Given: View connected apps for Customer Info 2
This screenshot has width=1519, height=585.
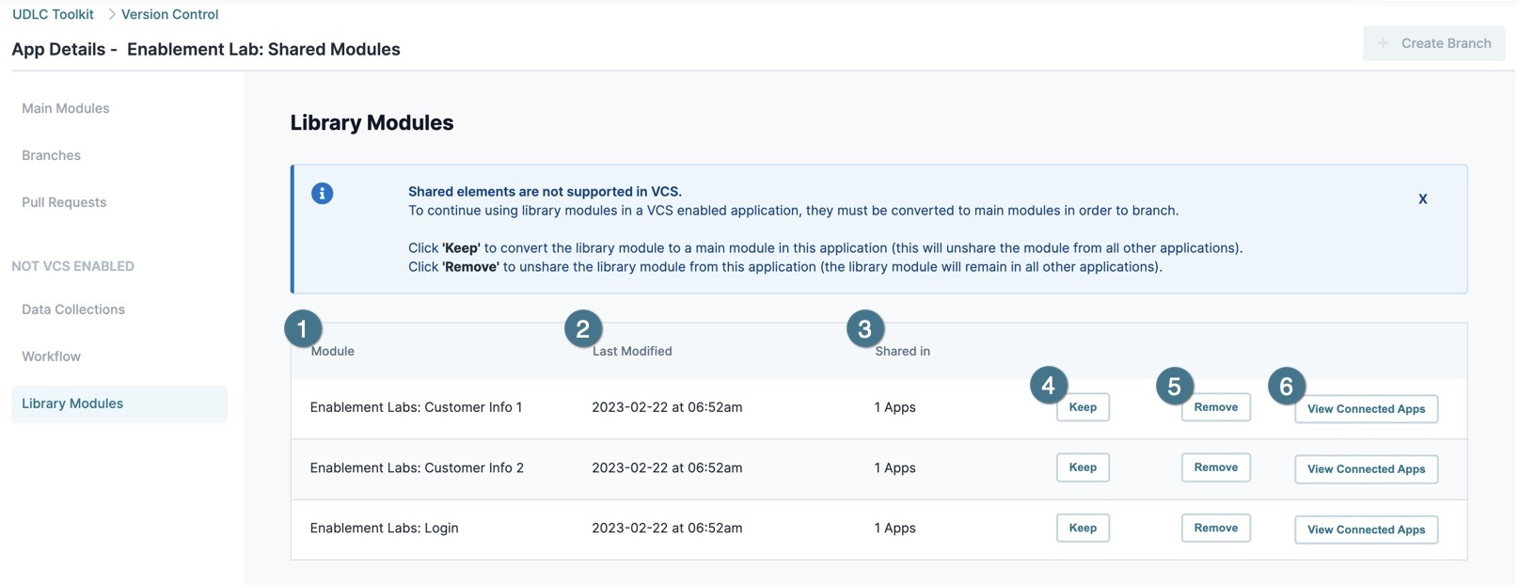Looking at the screenshot, I should coord(1366,469).
